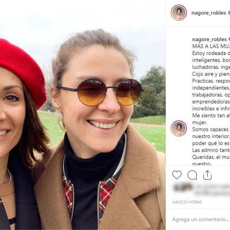Open the profile avatar in the post header
Viewport: 230px width, 230px height.
click(x=179, y=13)
